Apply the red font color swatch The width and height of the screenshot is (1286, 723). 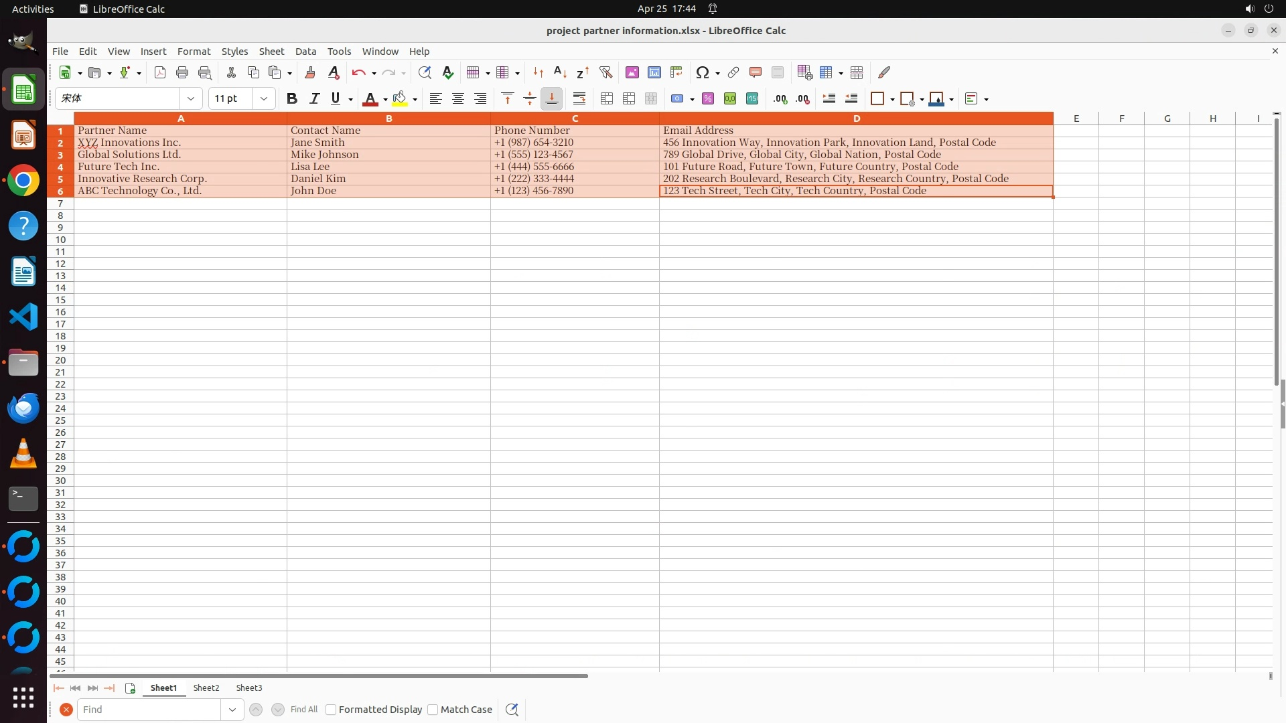370,99
